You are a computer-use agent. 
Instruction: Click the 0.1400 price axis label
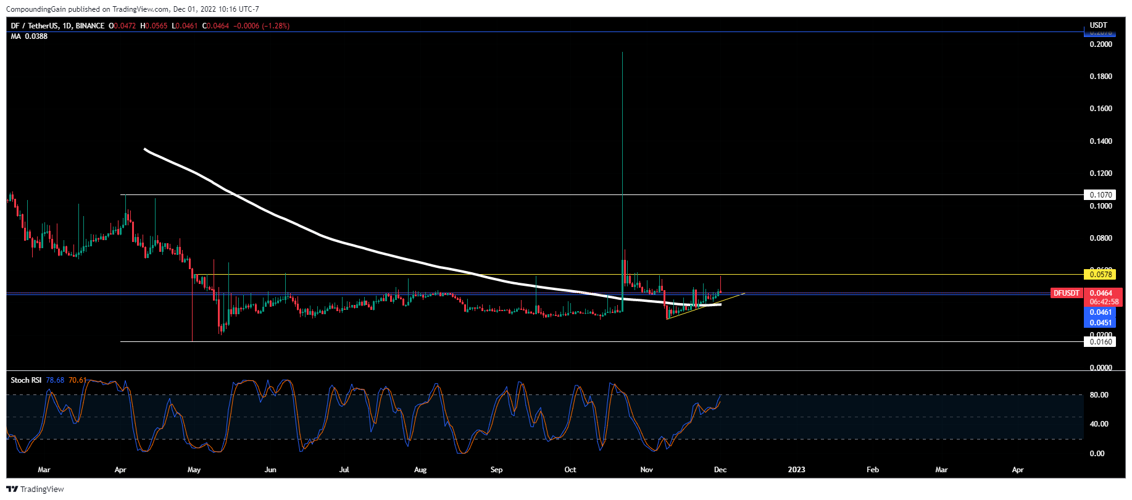1101,141
